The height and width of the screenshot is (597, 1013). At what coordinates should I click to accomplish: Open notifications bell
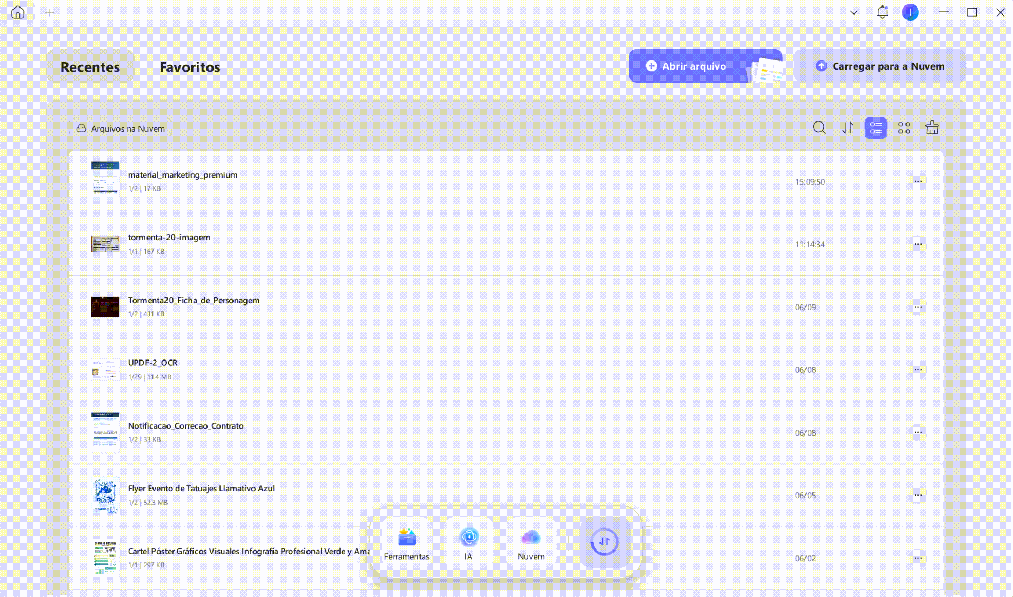[x=882, y=12]
